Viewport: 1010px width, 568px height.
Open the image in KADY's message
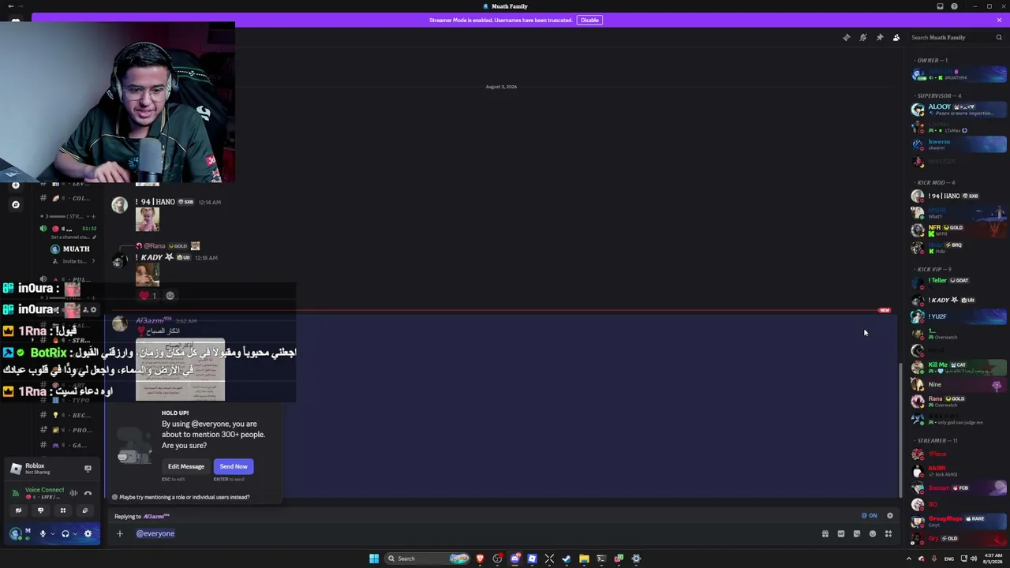148,275
